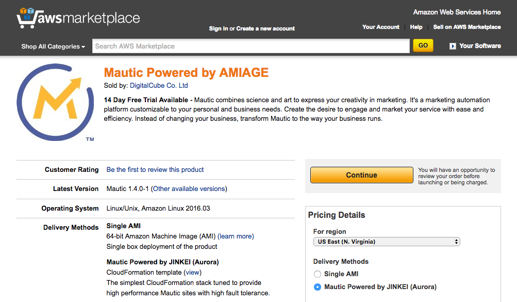Open Other available versions link
Viewport: 517px width, 302px height.
189,189
